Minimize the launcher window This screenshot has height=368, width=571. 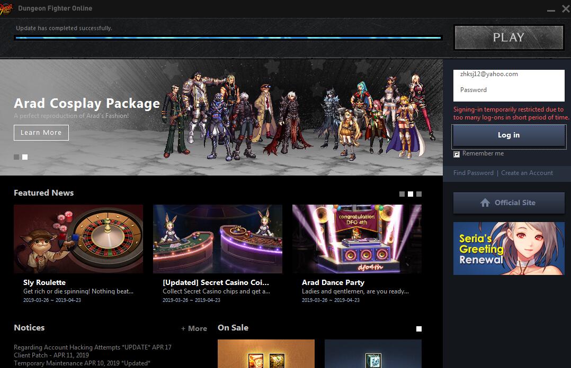point(551,10)
